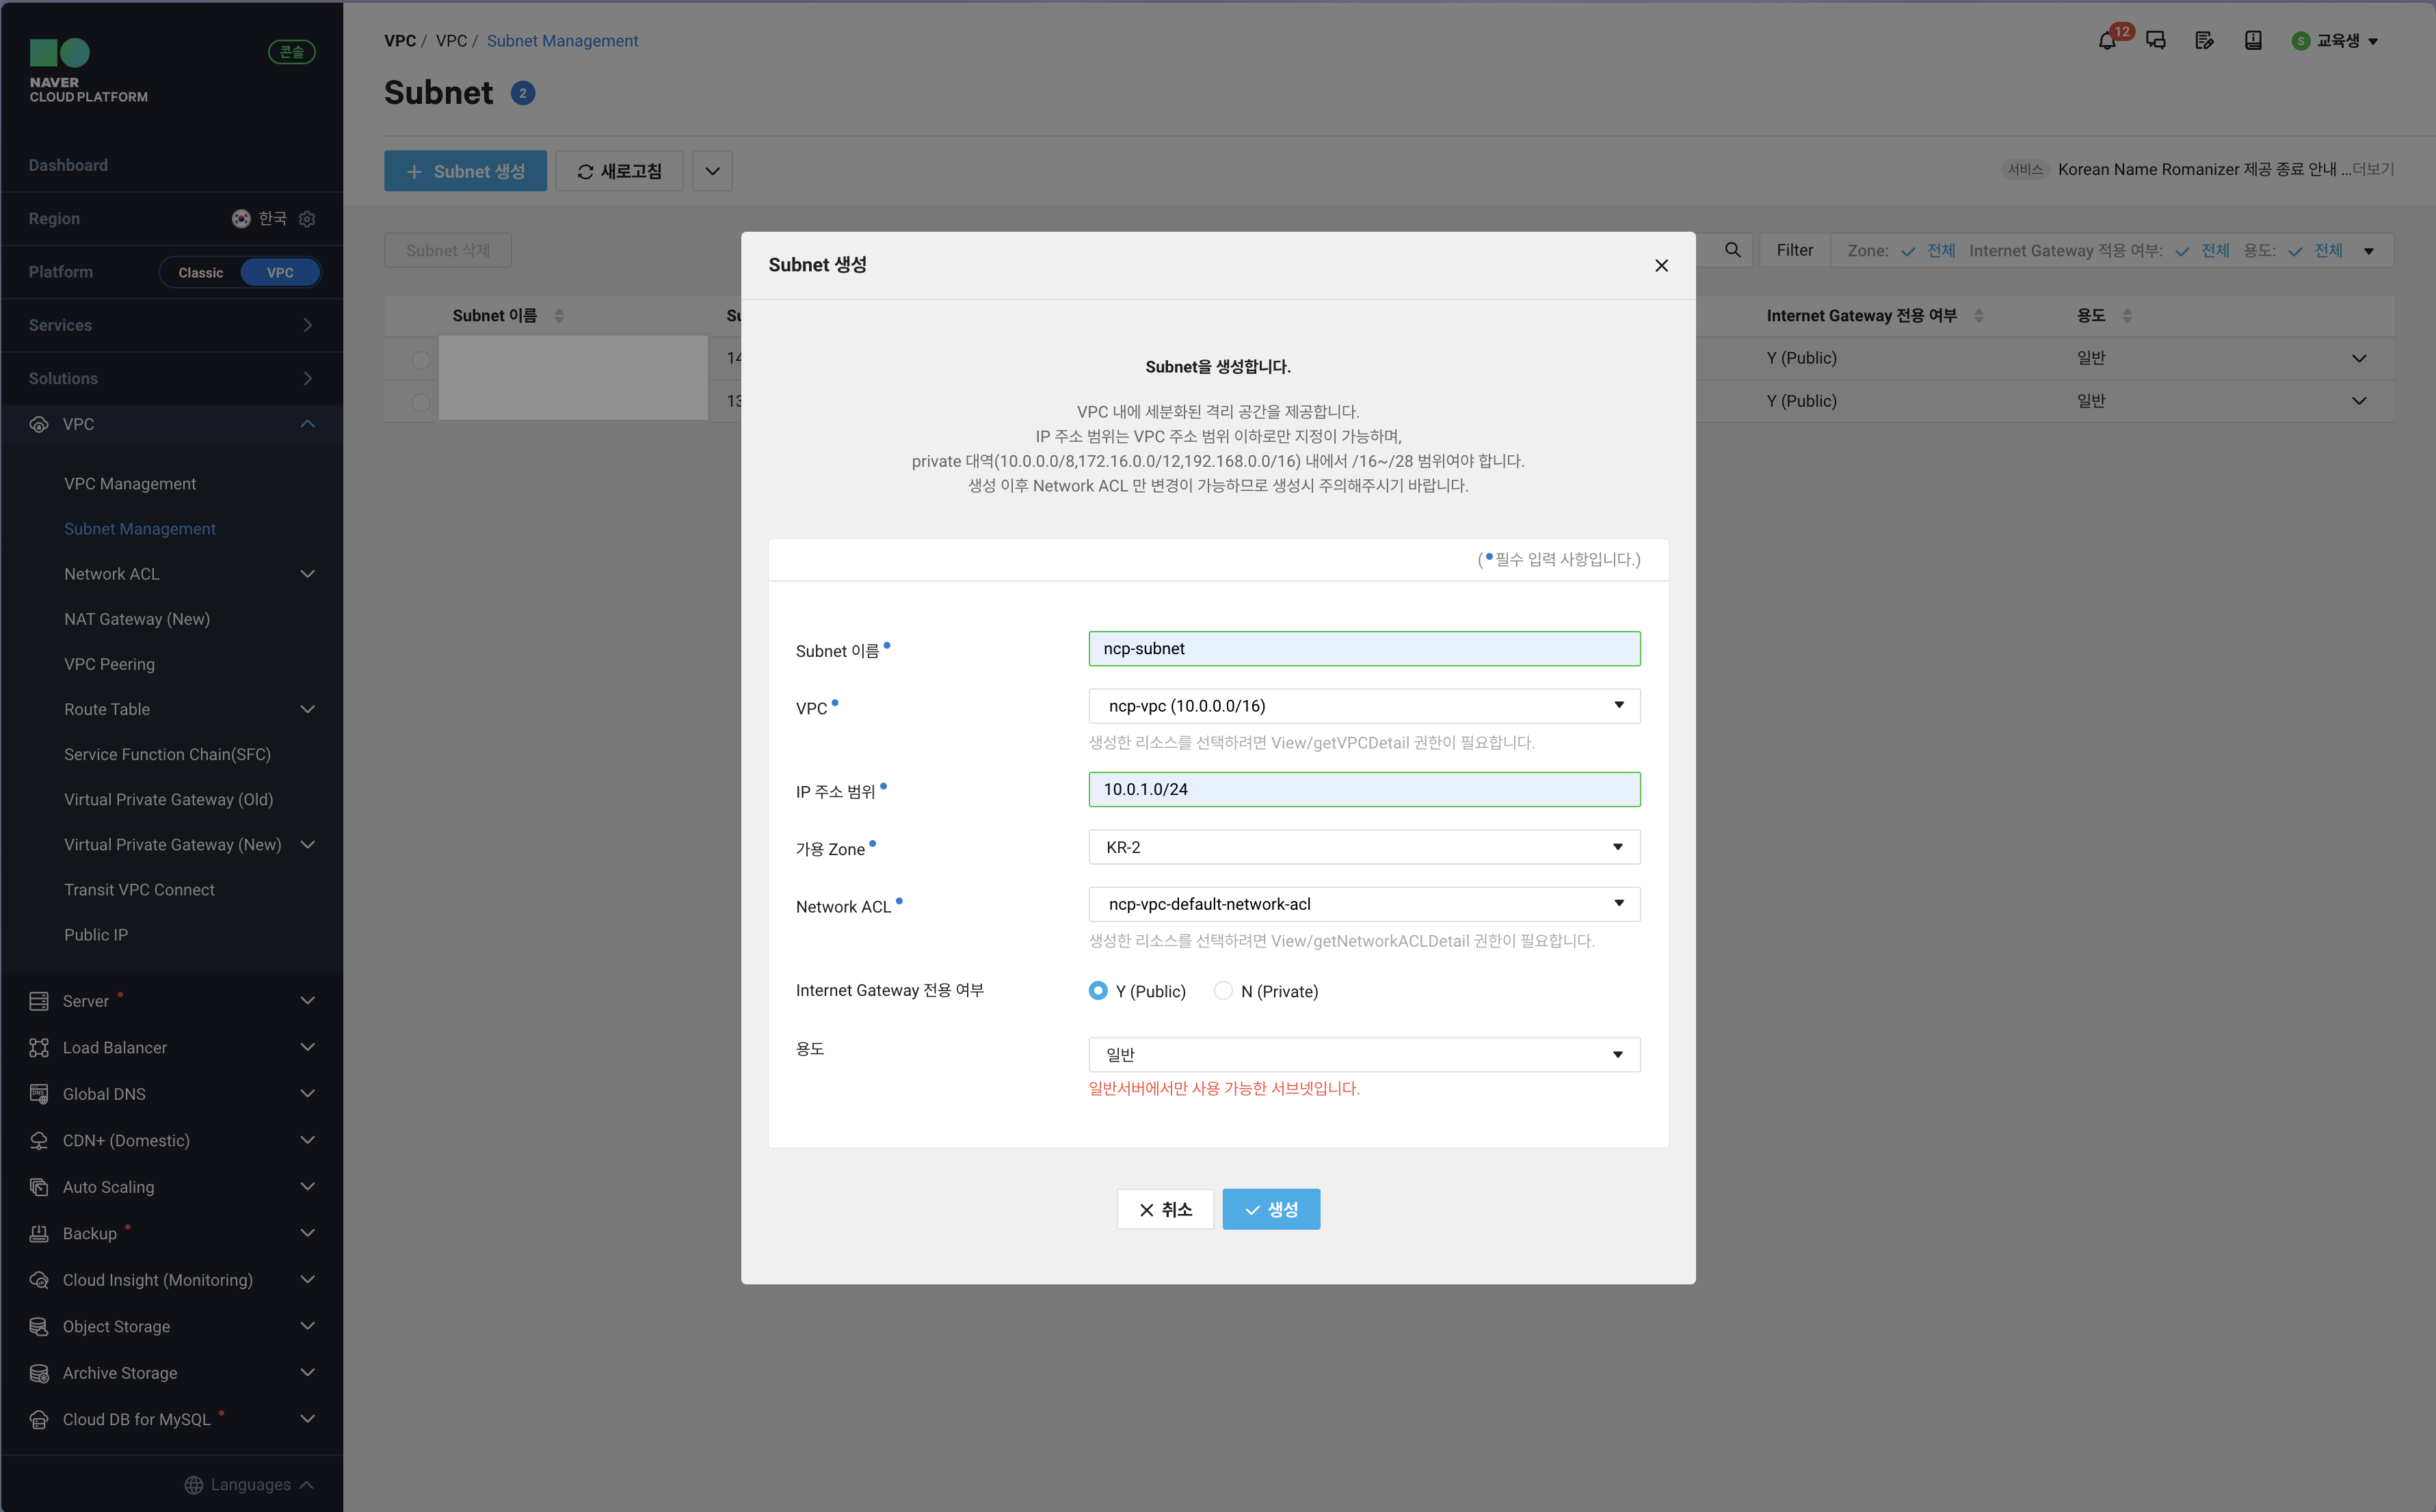The width and height of the screenshot is (2436, 1512).
Task: Click the 취소 cancel button
Action: point(1165,1209)
